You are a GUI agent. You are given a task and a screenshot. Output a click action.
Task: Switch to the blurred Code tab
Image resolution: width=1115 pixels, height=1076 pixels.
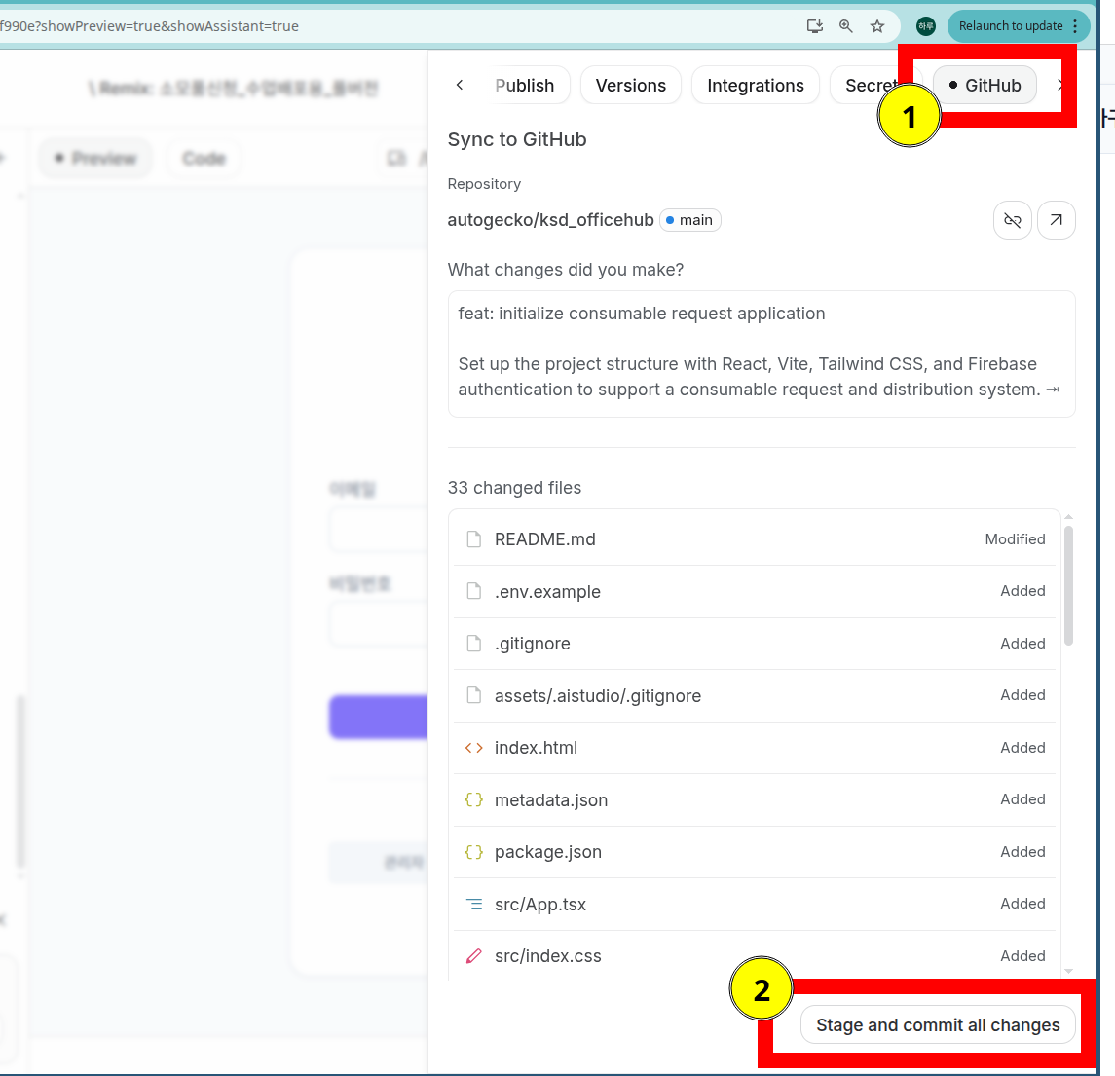tap(204, 158)
